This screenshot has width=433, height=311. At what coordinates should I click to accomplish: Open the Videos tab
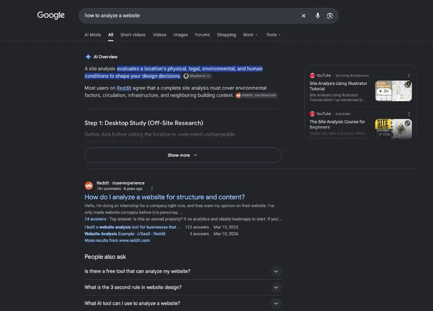pyautogui.click(x=160, y=35)
